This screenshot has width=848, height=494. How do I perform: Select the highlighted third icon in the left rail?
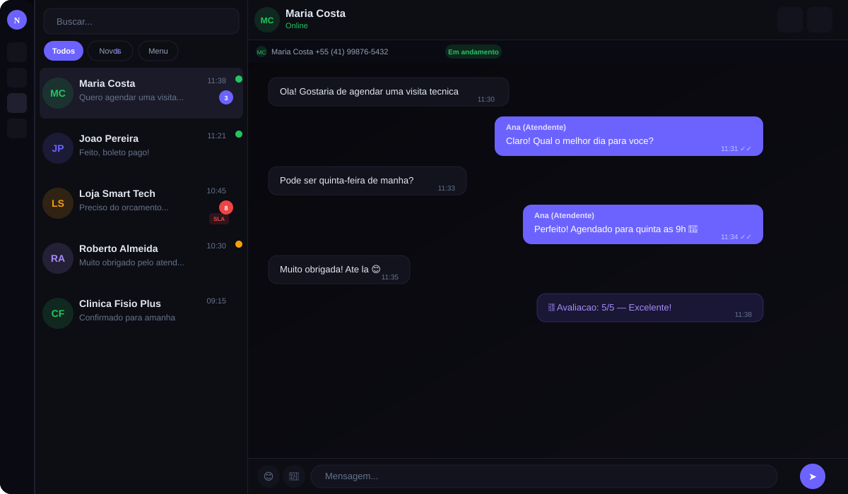[16, 103]
